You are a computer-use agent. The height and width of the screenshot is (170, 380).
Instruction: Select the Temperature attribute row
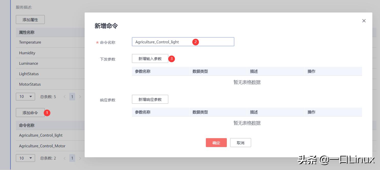(x=30, y=42)
